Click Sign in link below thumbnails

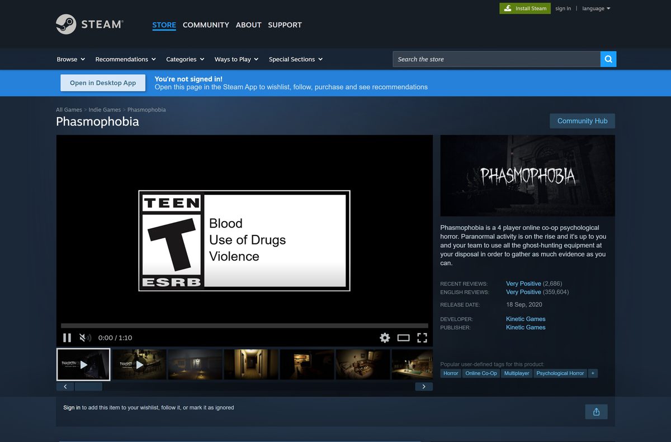[72, 407]
